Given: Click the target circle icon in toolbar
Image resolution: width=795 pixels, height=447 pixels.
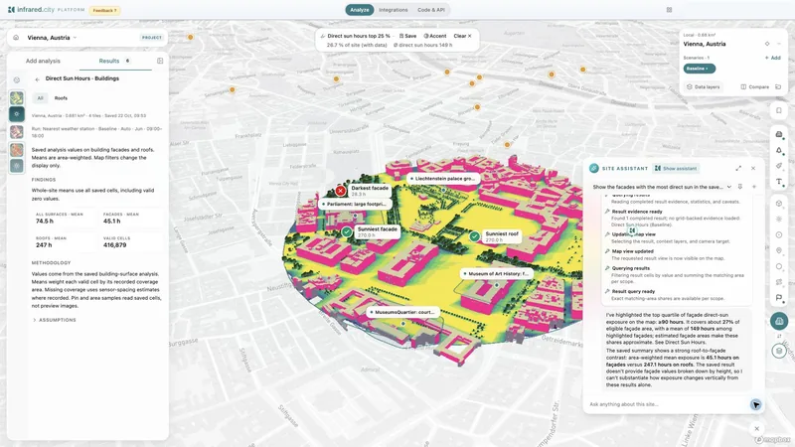Looking at the screenshot, I should 779,235.
